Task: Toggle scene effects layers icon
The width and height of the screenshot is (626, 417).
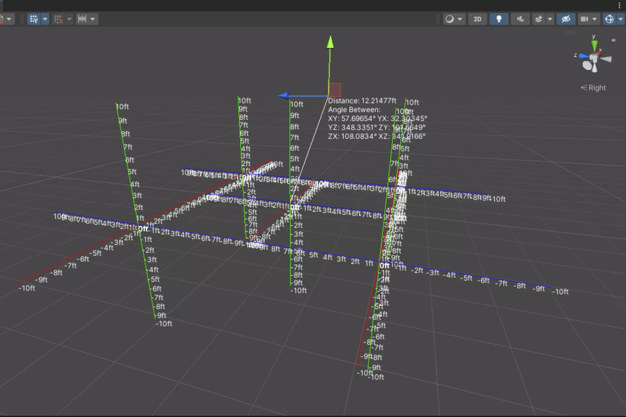Action: pos(539,19)
